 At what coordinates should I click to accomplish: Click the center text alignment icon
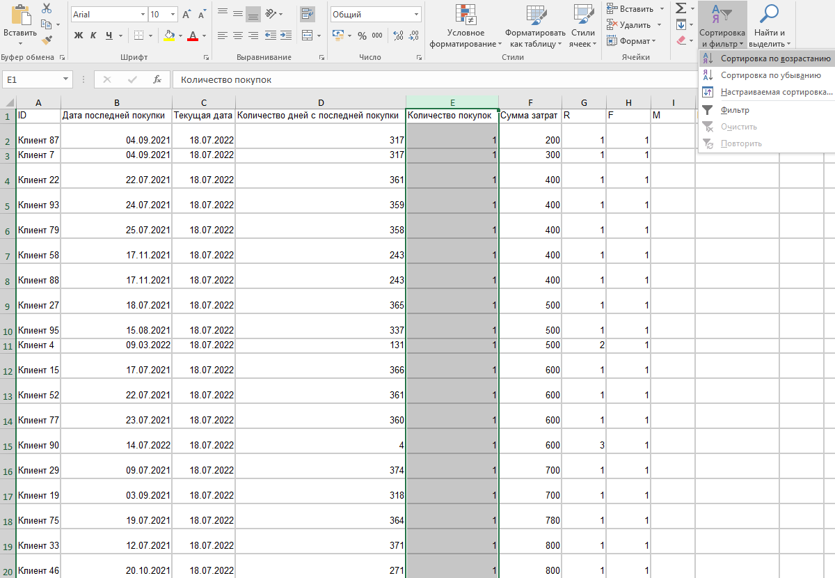pyautogui.click(x=237, y=36)
